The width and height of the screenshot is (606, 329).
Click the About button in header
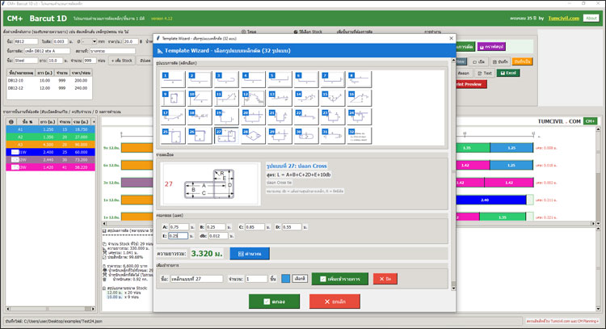[591, 18]
